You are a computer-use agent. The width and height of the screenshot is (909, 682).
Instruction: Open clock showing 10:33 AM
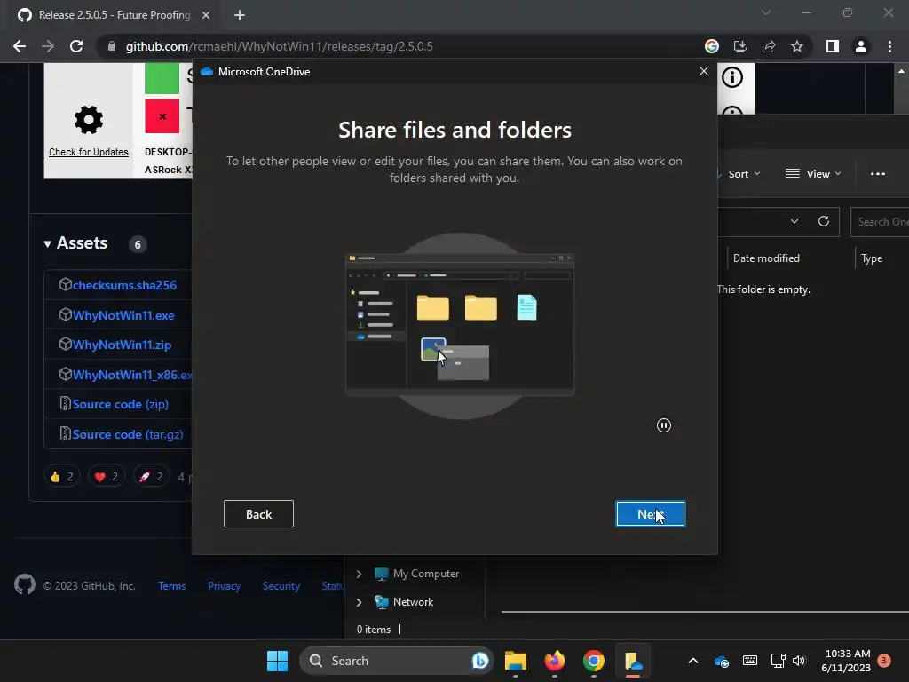tap(846, 661)
